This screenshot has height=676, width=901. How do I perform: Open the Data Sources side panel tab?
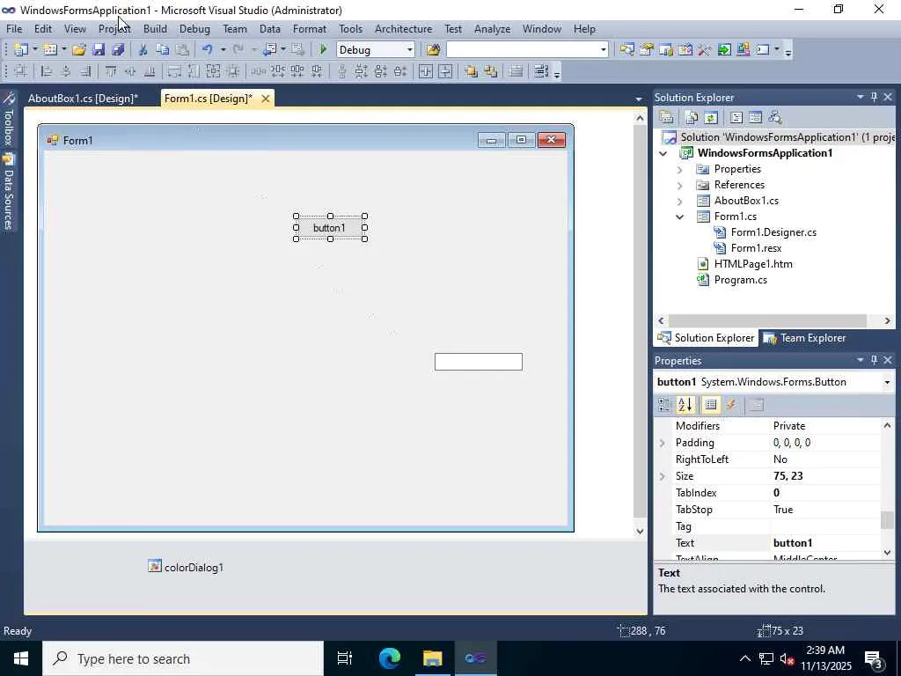pos(8,191)
